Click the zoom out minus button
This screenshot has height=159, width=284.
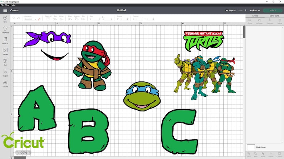(17, 153)
